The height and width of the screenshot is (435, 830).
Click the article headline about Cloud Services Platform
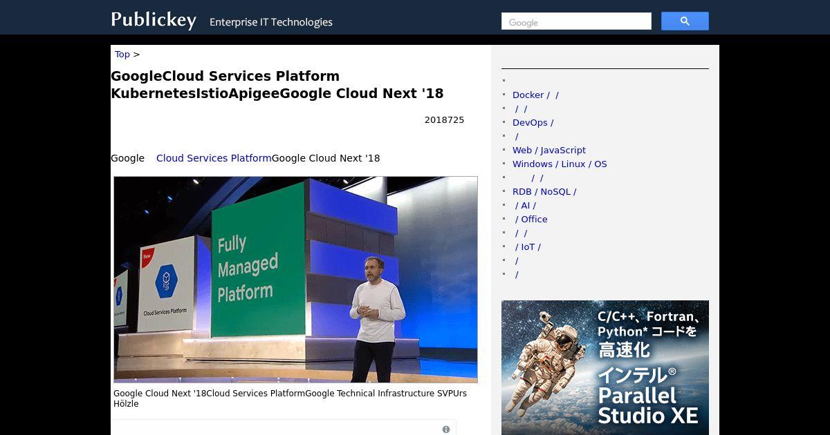(277, 85)
